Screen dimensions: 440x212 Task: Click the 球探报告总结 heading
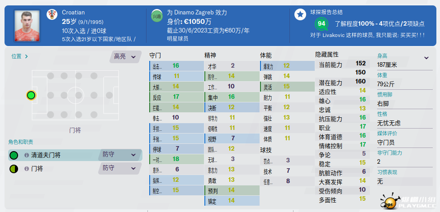pos(326,12)
